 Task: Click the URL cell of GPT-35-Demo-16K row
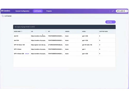click(38, 45)
